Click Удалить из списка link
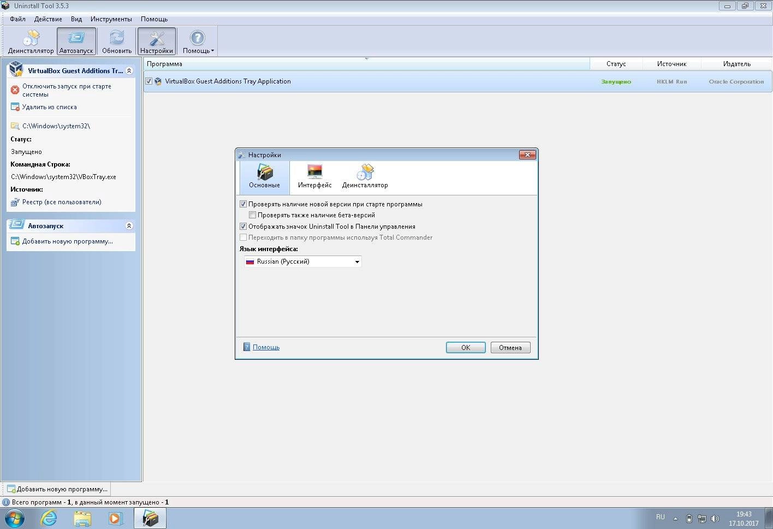Viewport: 773px width, 529px height. pos(49,107)
